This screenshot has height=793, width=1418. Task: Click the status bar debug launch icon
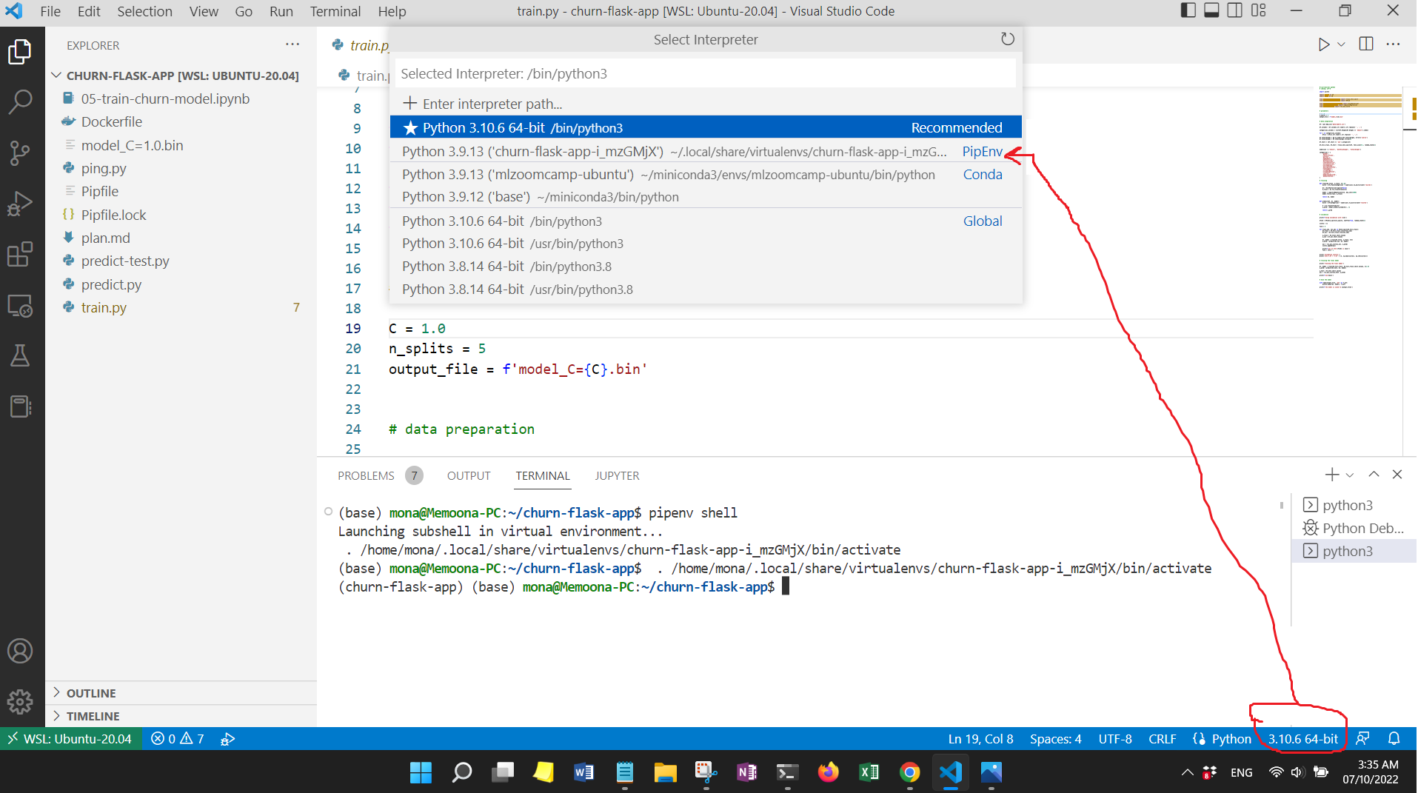coord(227,739)
